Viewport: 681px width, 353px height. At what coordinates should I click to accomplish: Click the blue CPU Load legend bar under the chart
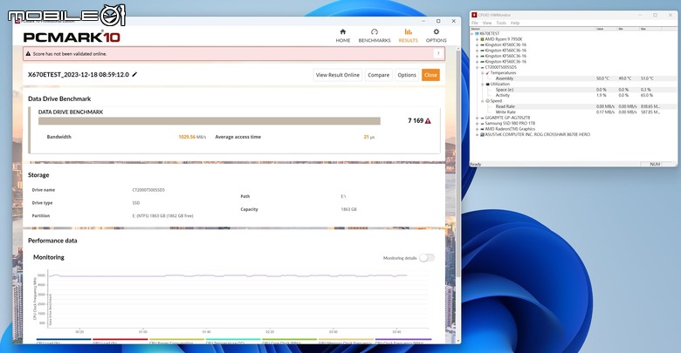[x=64, y=340]
